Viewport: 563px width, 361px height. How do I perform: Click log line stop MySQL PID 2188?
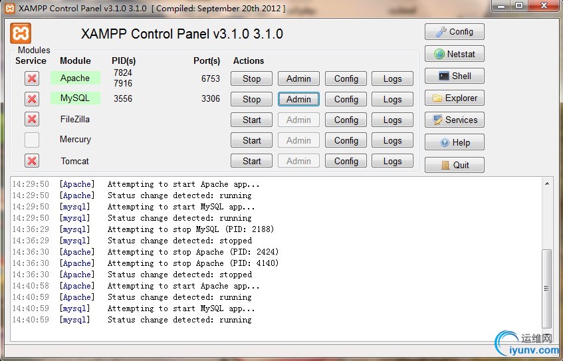pyautogui.click(x=144, y=229)
